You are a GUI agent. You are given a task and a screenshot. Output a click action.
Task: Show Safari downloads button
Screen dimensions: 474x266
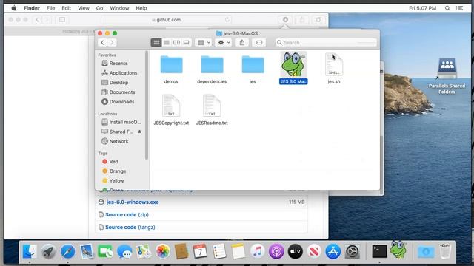click(285, 20)
